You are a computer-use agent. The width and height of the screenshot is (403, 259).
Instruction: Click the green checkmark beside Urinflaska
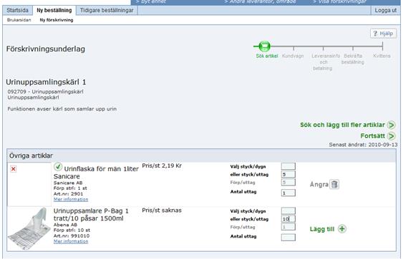58,167
